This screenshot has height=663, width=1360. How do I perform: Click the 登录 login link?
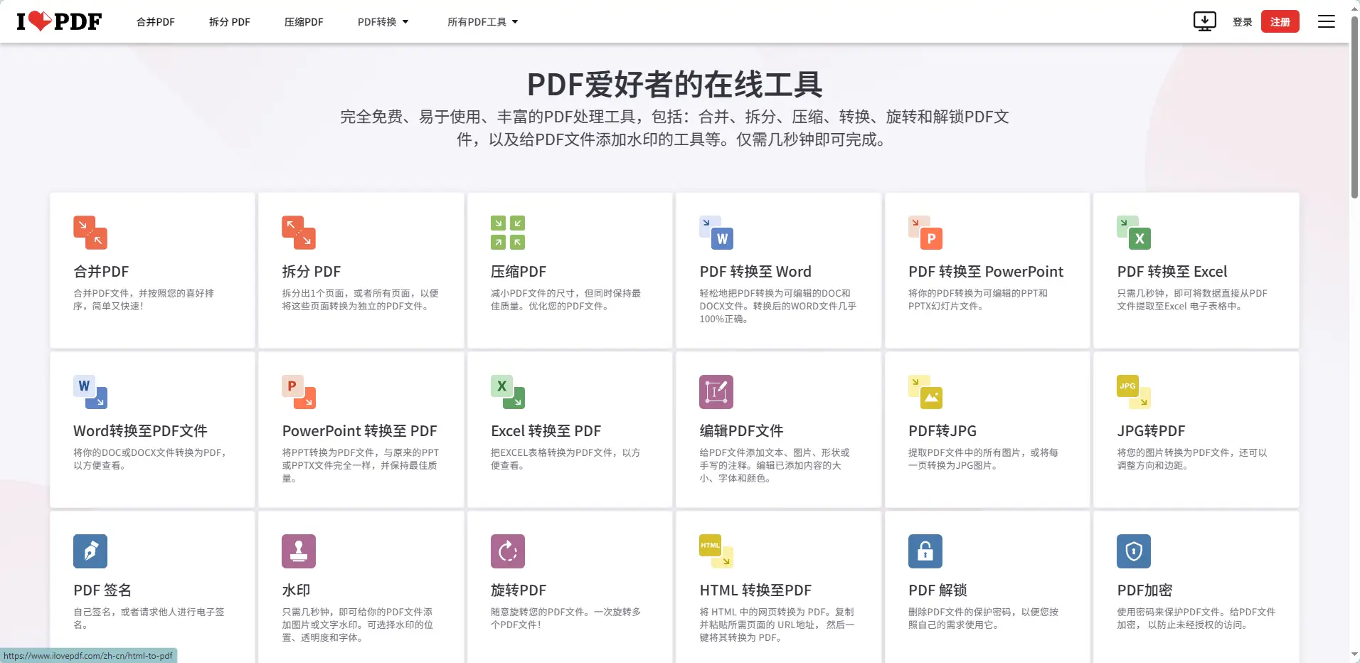coord(1243,22)
